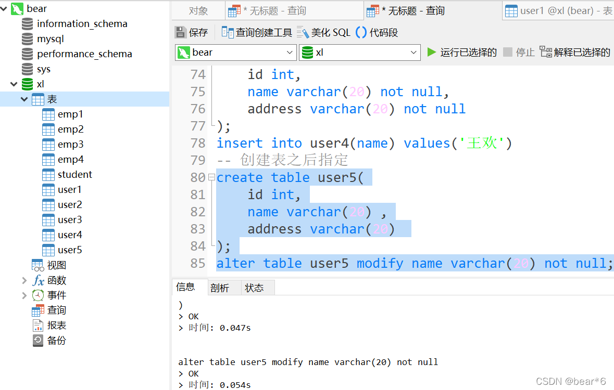Click 'address varchar(20) not null' on line 76
The image size is (614, 390).
356,109
